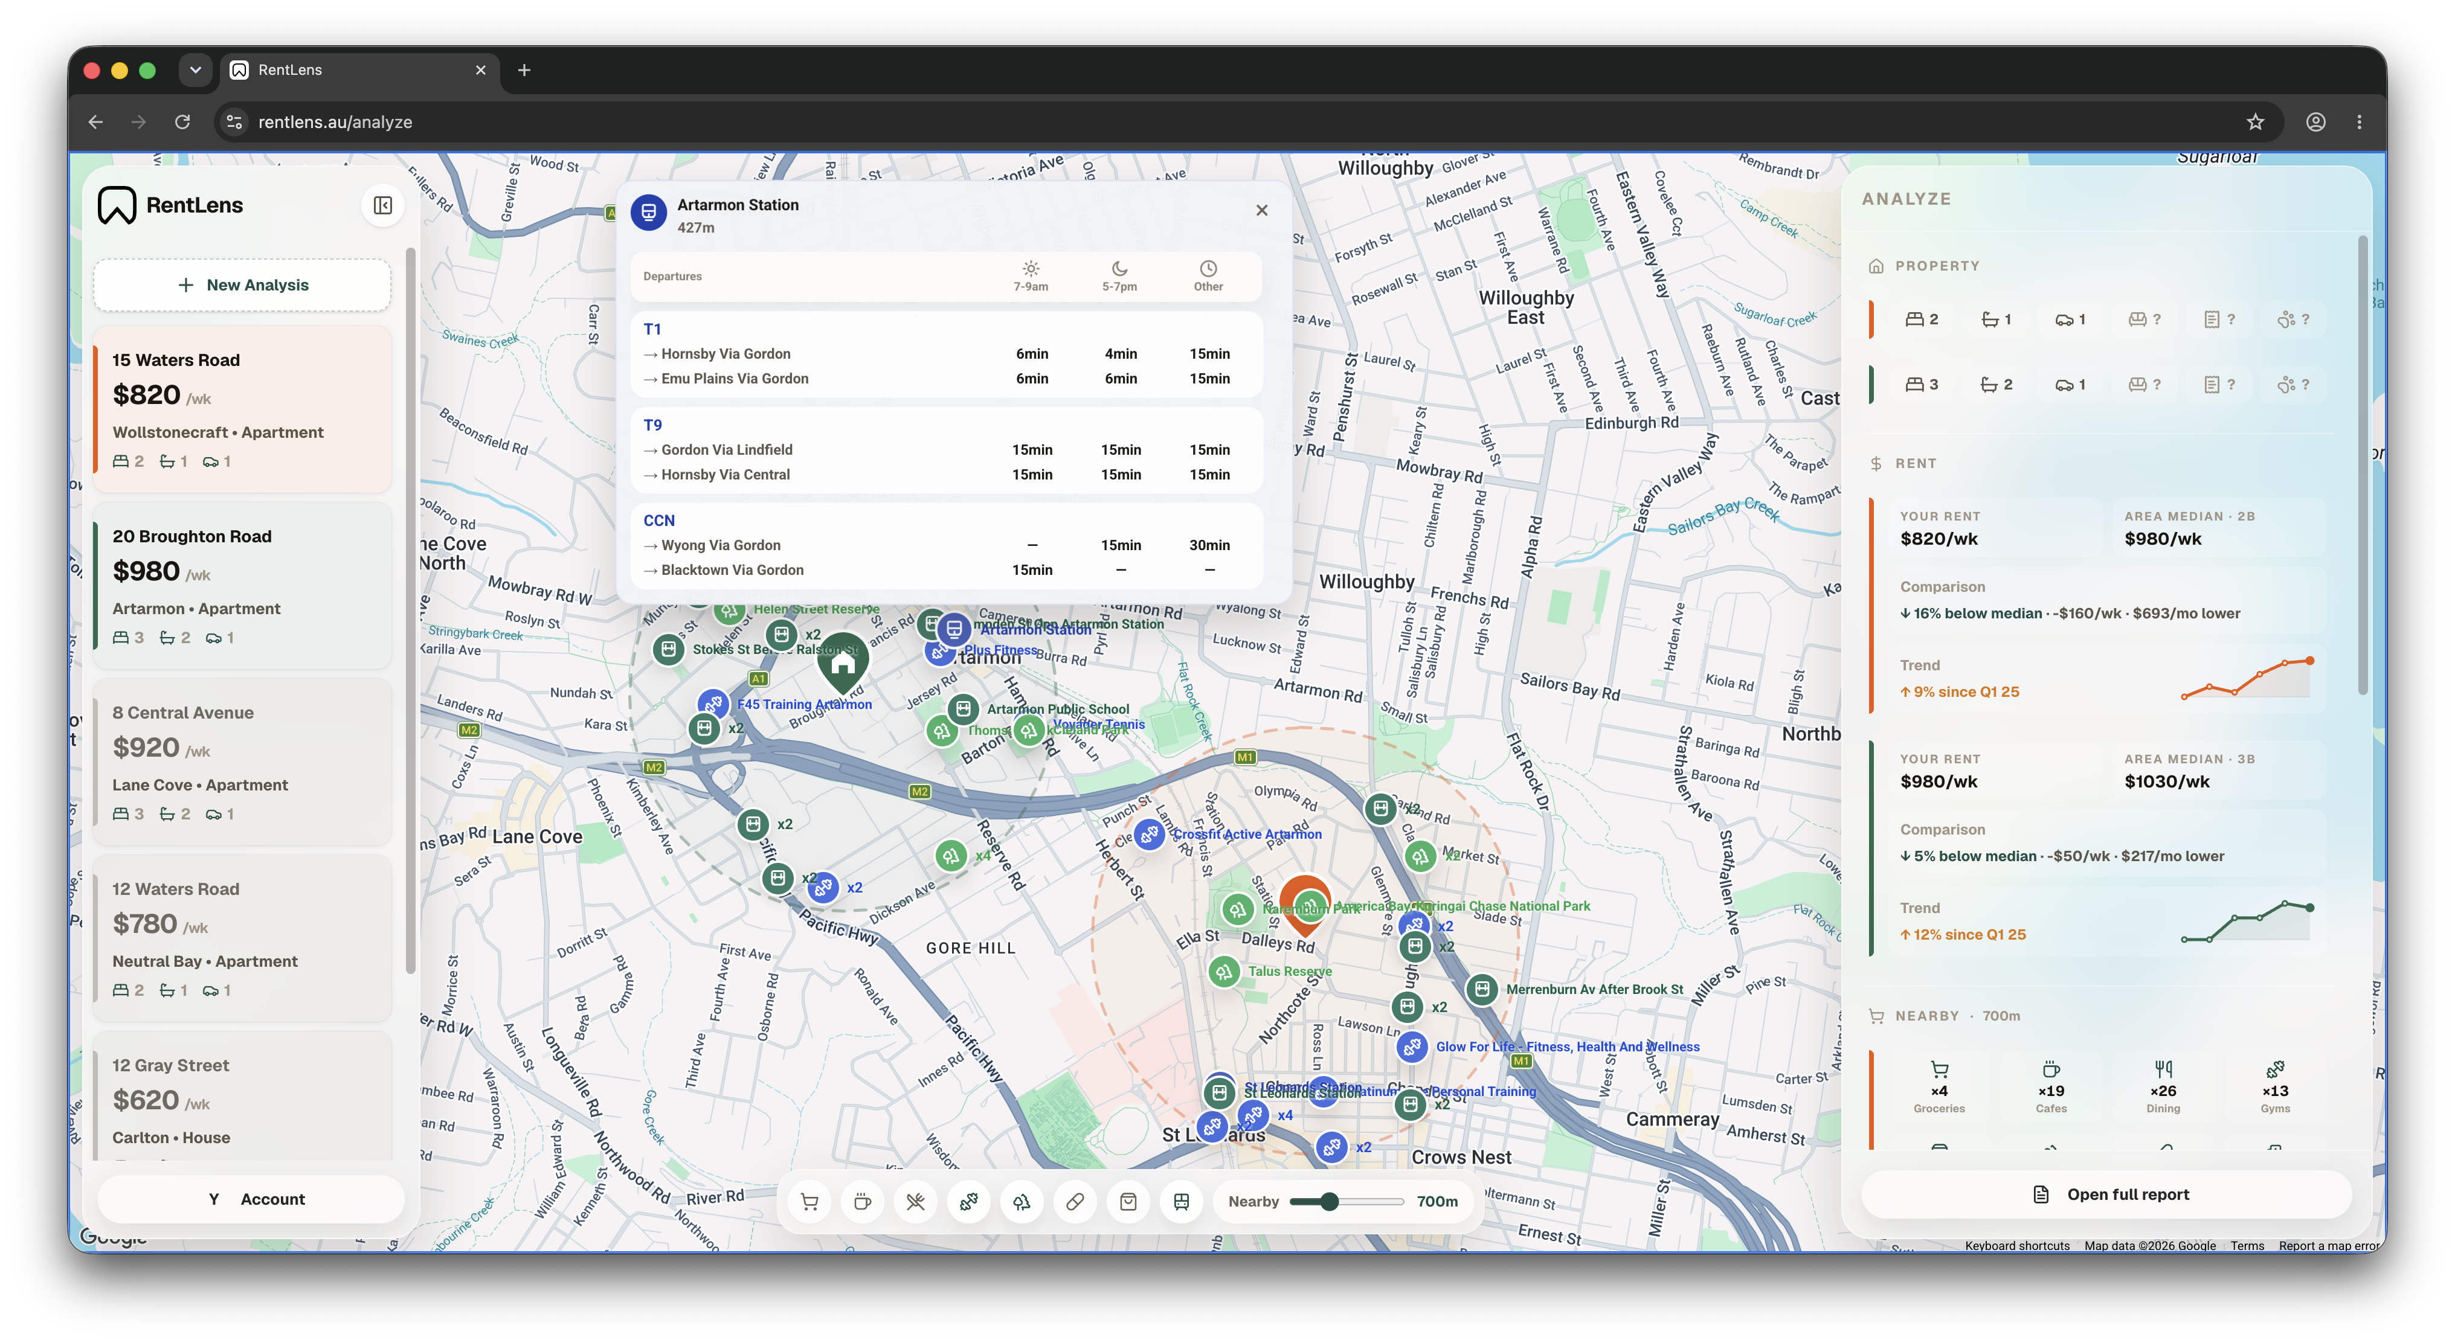Toggle the cafes coffee cup map filter
This screenshot has height=1343, width=2455.
tap(863, 1202)
